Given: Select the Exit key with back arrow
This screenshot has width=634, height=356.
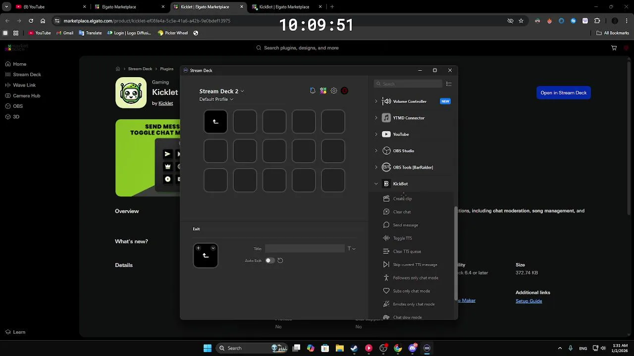Looking at the screenshot, I should [215, 122].
